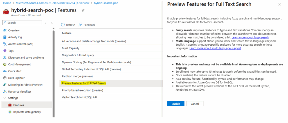
Task: Click the Feedback toolbar icon
Action: coord(80,25)
